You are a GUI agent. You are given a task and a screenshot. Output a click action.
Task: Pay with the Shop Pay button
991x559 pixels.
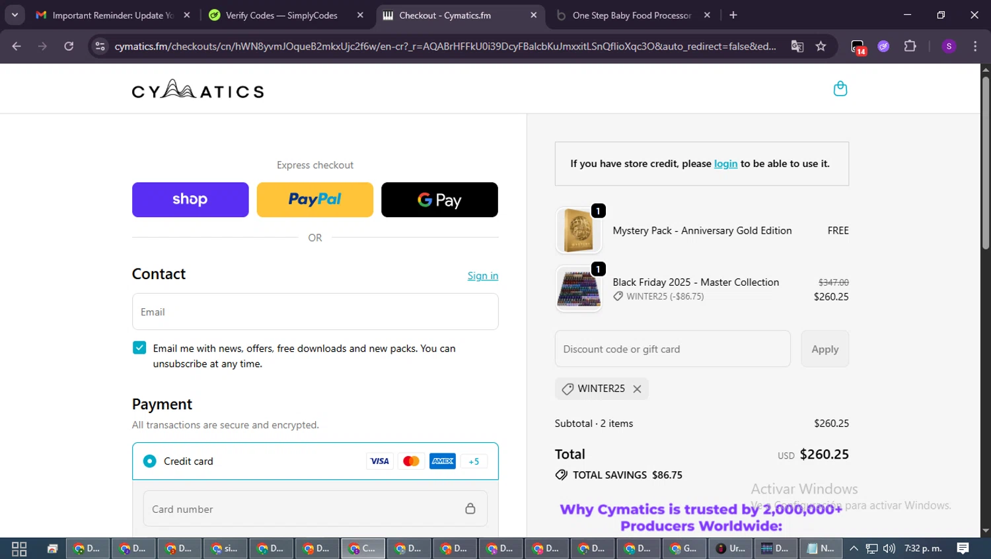point(190,199)
